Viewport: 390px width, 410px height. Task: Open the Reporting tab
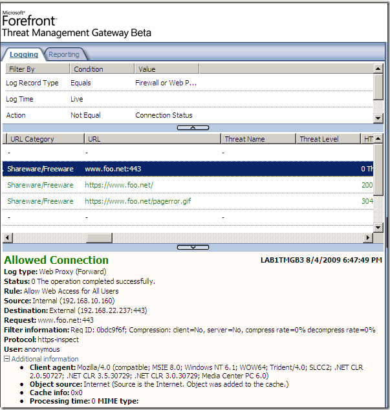(64, 54)
